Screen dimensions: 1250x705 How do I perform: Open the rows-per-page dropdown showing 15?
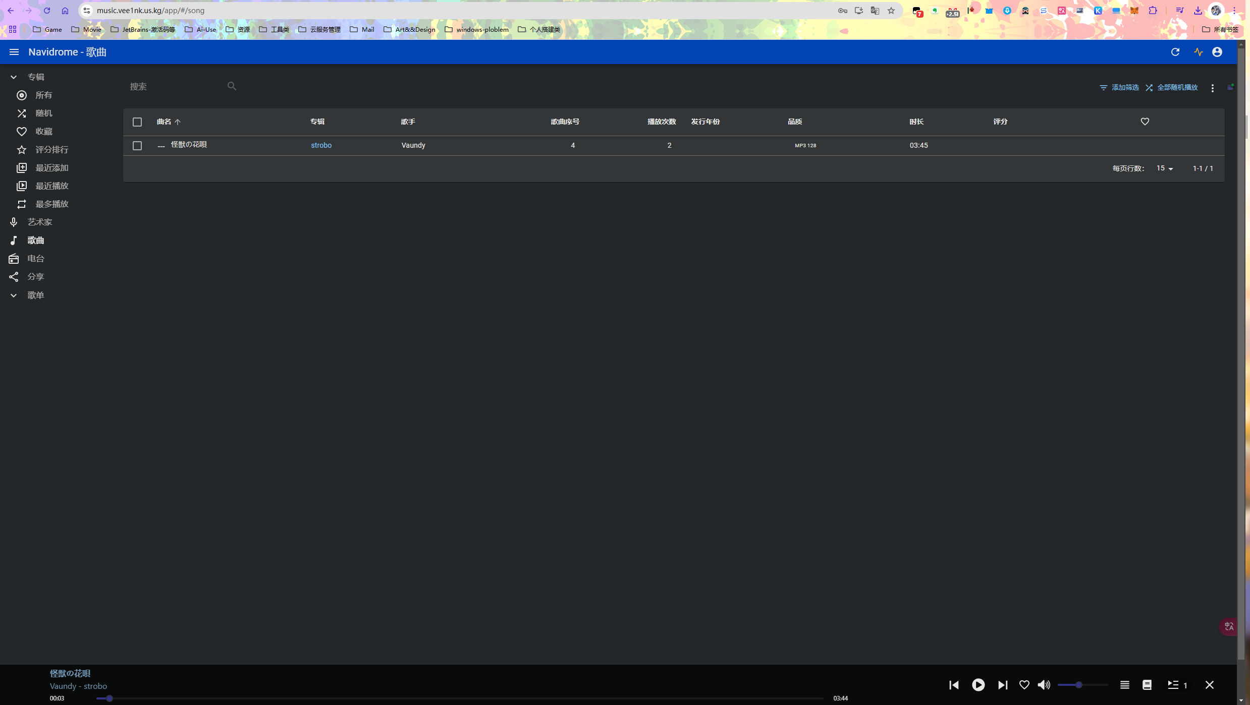[x=1164, y=168]
